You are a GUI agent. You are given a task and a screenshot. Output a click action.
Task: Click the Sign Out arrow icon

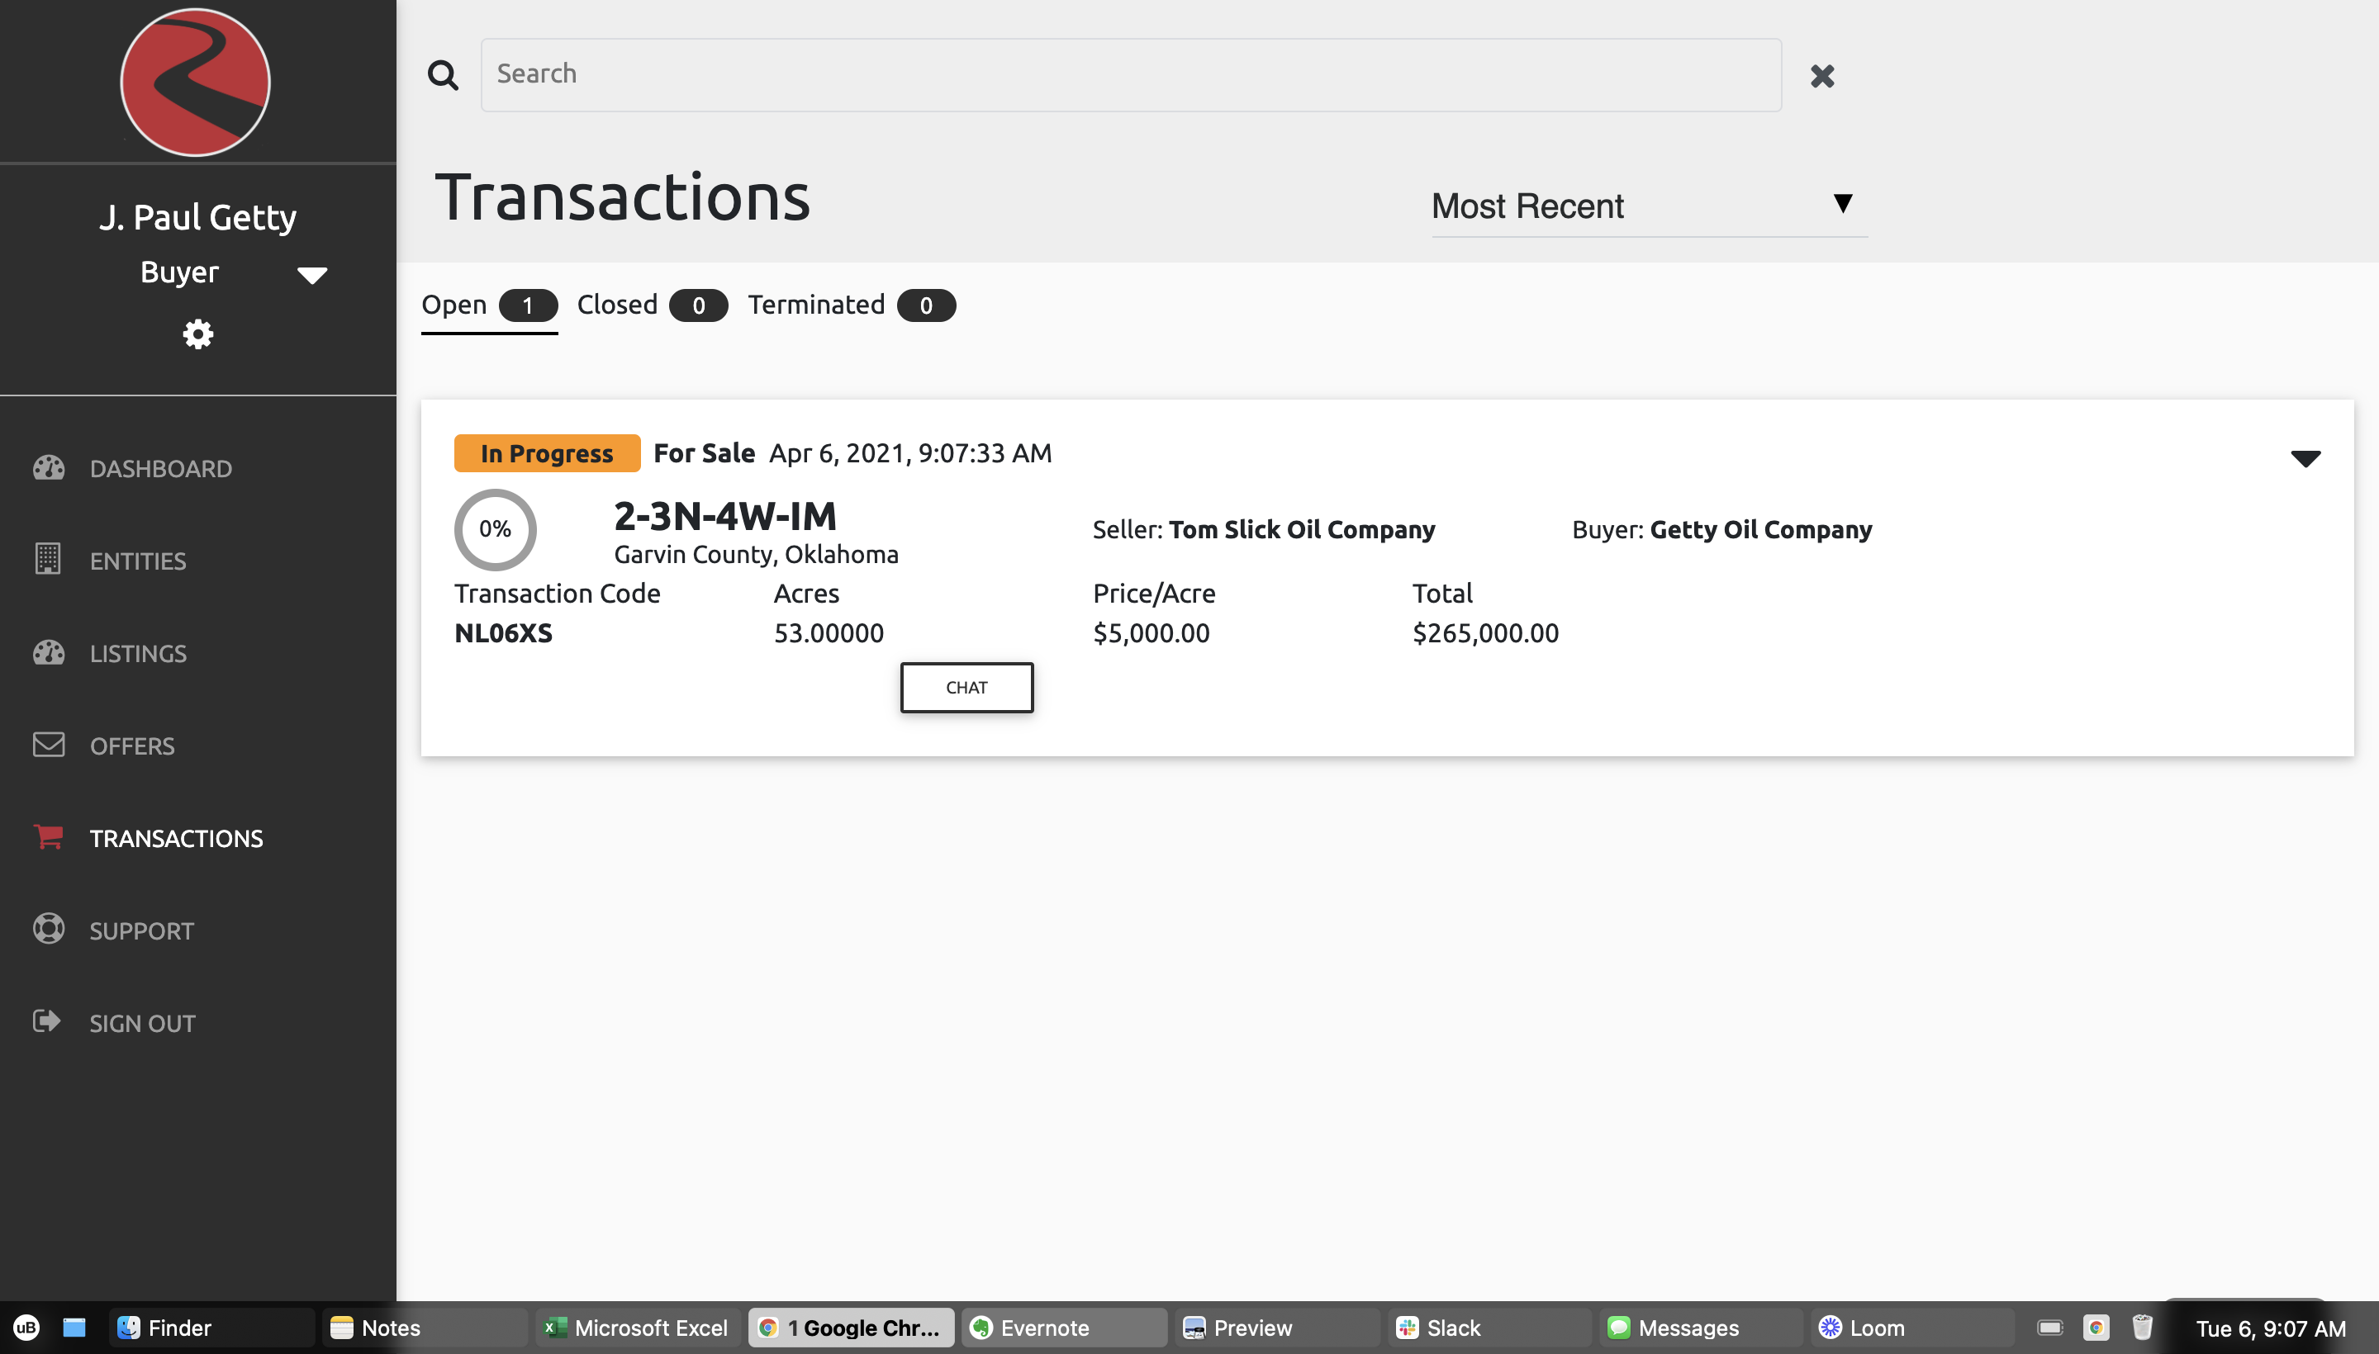[x=46, y=1021]
